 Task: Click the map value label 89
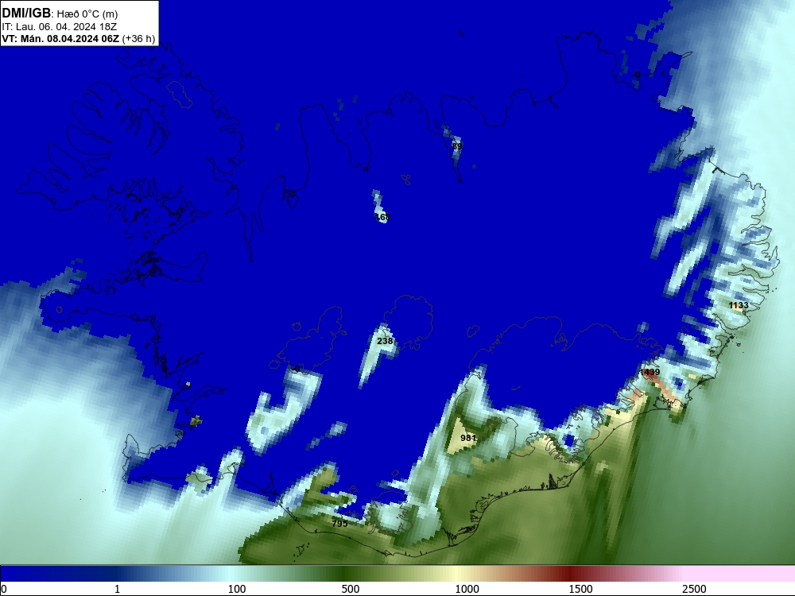[457, 146]
